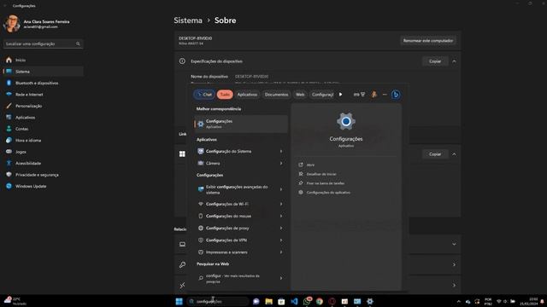Click the taskbar search box
547x307 pixels.
click(219, 301)
